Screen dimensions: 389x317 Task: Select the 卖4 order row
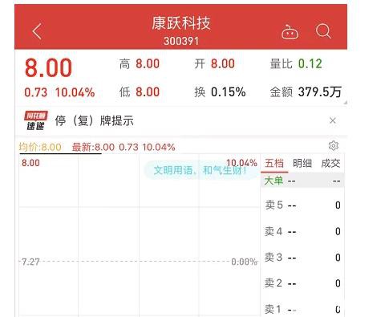pos(302,231)
